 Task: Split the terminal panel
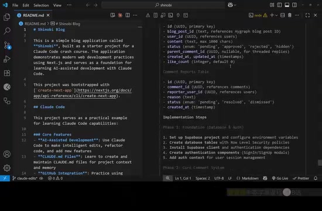click(282, 15)
